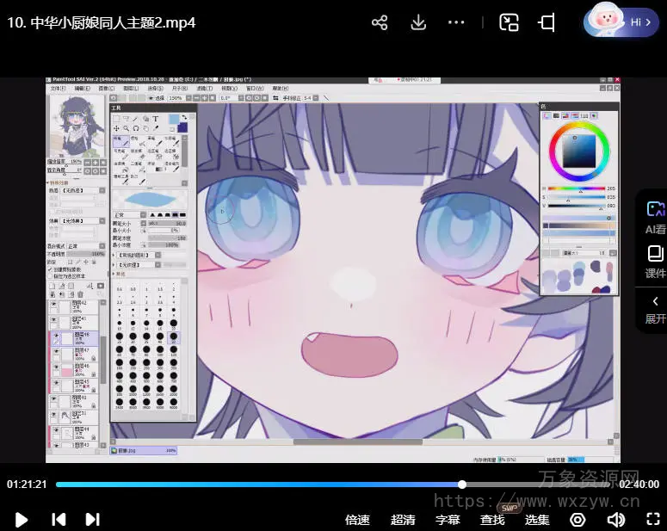The width and height of the screenshot is (667, 531).
Task: Open the 倍速 playback speed menu
Action: point(357,519)
